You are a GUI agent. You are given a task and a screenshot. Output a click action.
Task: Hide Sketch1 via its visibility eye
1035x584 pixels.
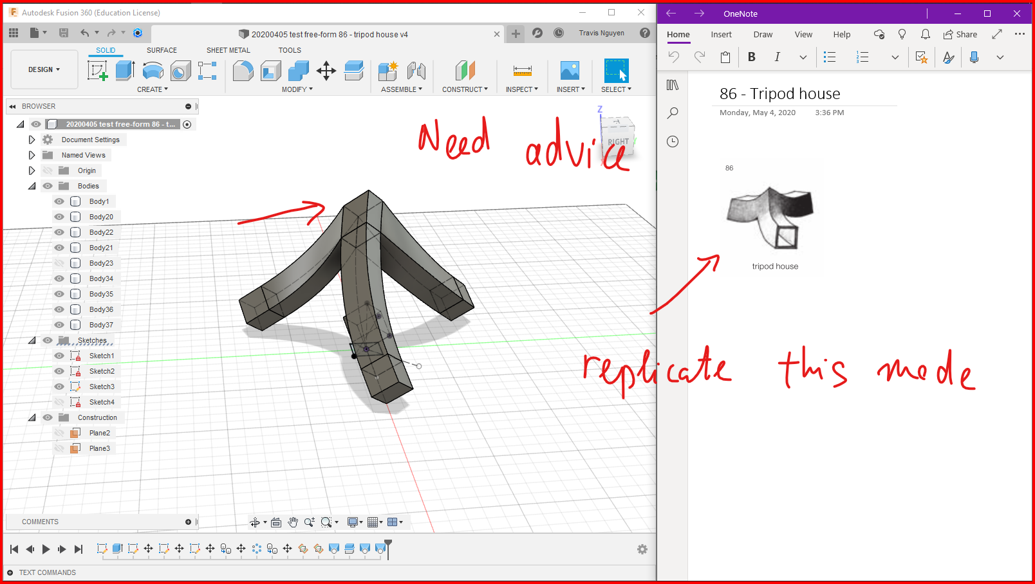pyautogui.click(x=59, y=356)
